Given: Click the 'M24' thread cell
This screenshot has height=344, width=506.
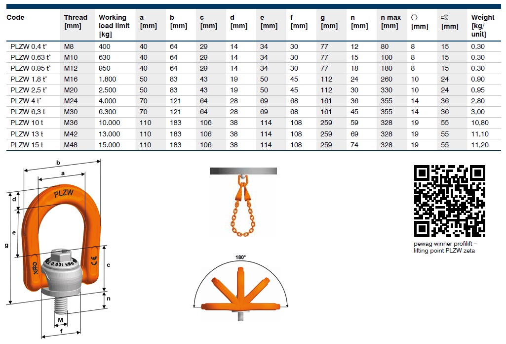Looking at the screenshot, I should point(71,101).
